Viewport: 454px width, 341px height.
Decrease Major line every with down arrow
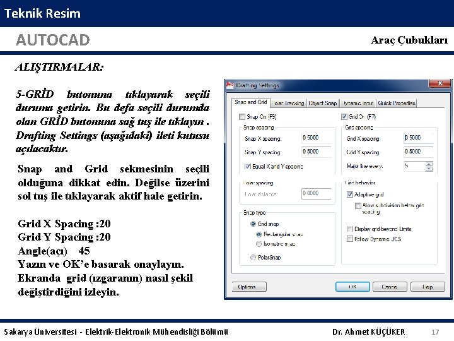point(429,169)
